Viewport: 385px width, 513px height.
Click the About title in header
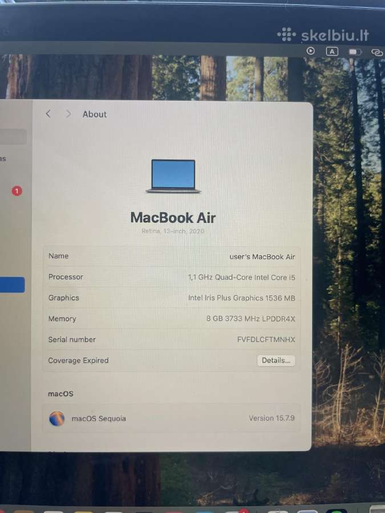coord(95,114)
